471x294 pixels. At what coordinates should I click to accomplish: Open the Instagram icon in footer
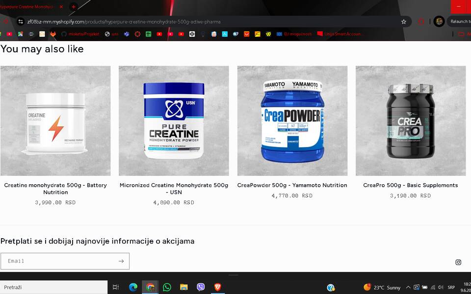click(458, 262)
